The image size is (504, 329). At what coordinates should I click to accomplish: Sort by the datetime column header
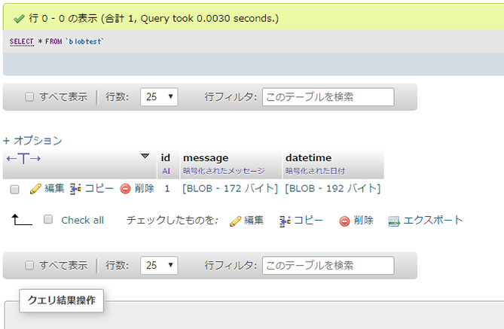coord(308,158)
